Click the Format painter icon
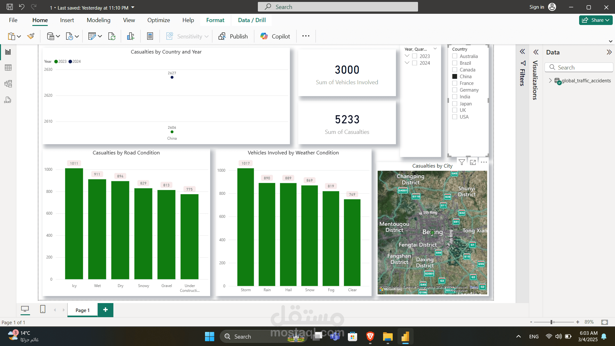This screenshot has width=615, height=346. 31,36
